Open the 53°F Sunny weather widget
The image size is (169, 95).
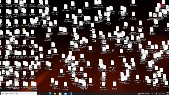[144, 94]
